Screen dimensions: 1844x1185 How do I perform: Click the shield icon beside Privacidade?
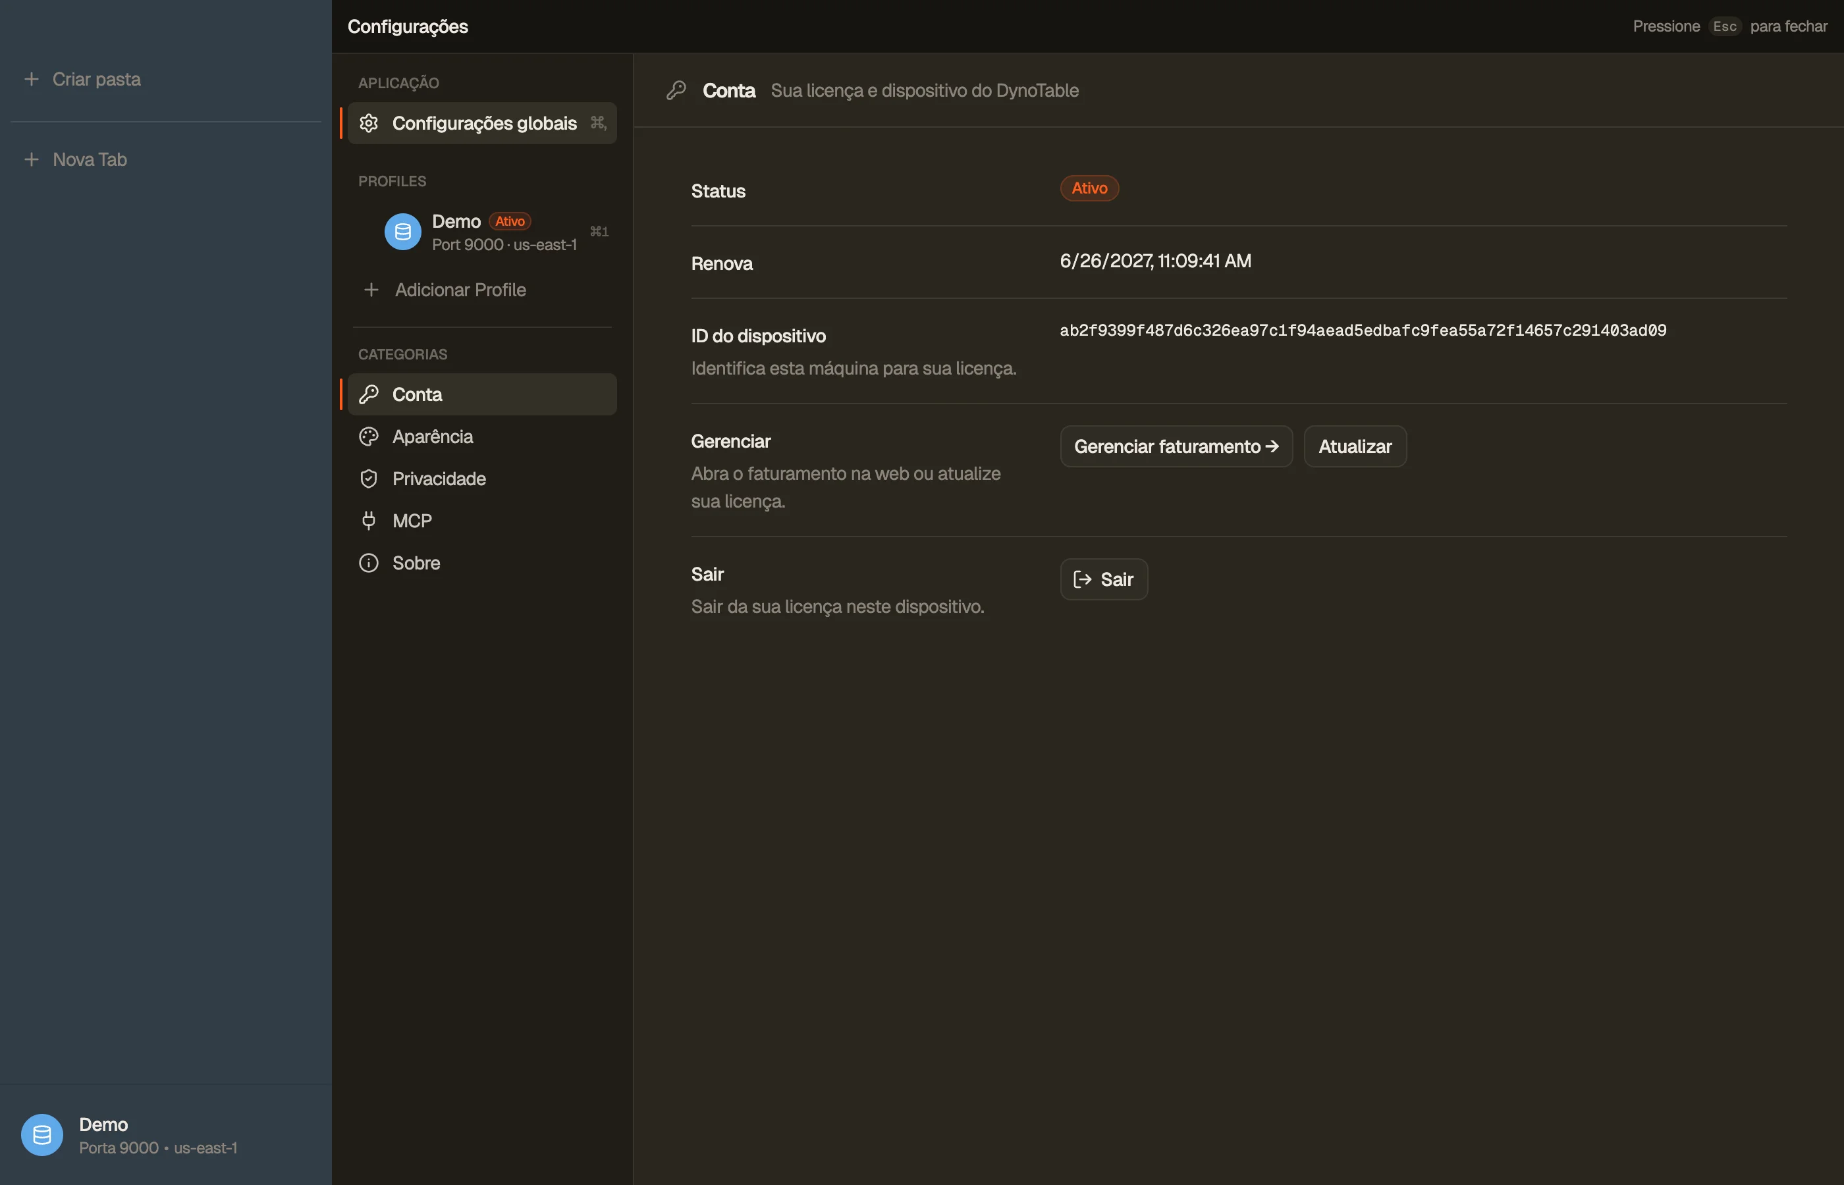coord(369,479)
